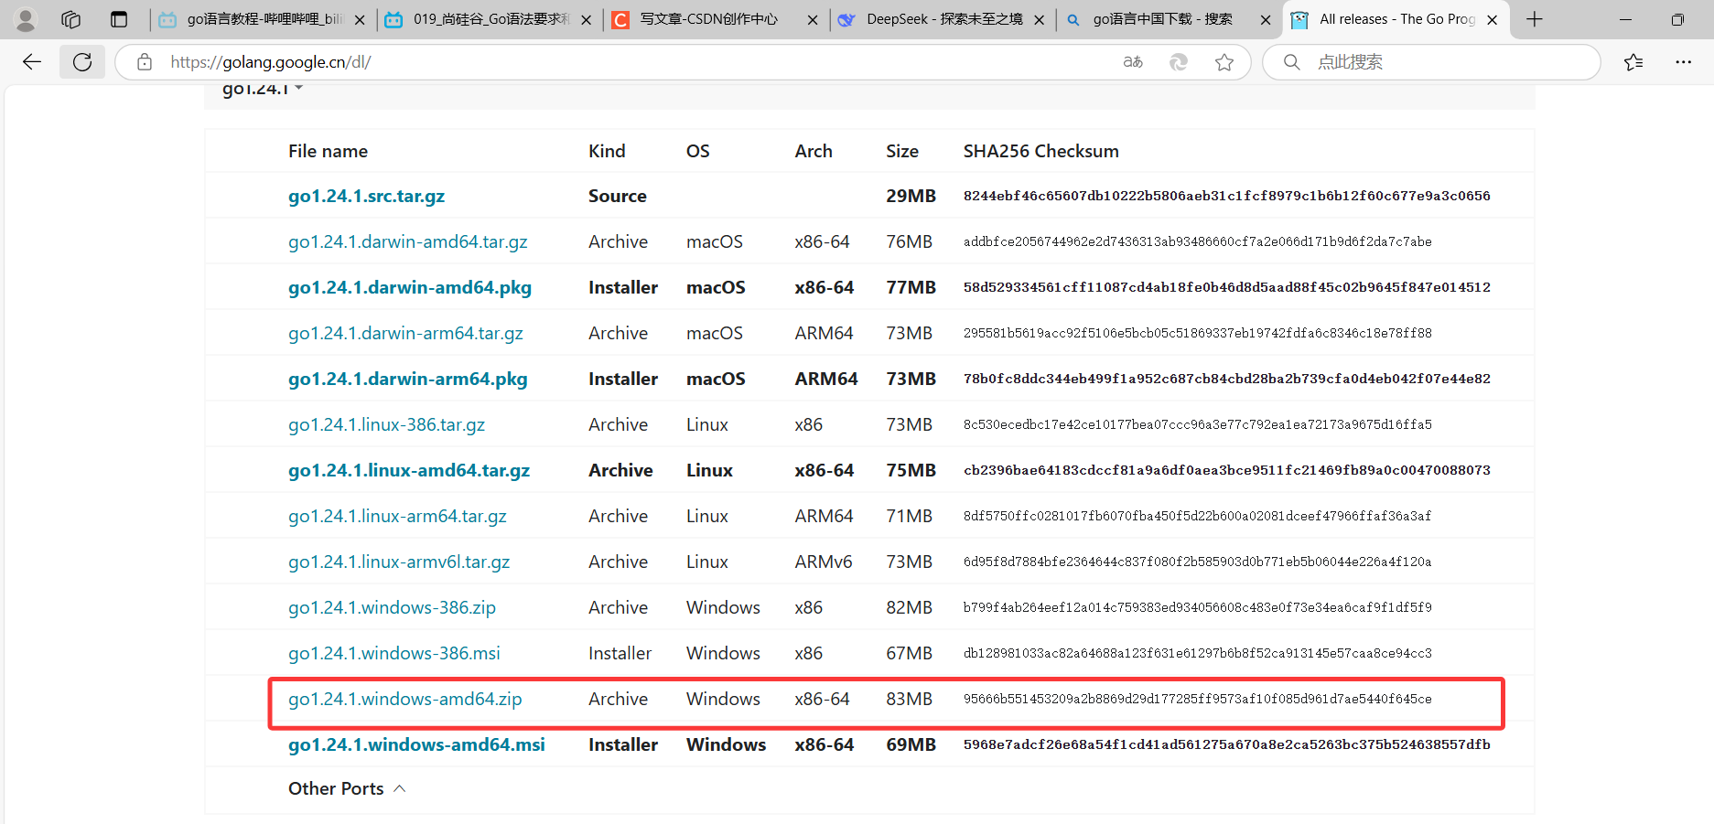The image size is (1714, 824).
Task: Download go1.24.1.linux-amd64.tar.gz
Action: tap(408, 470)
